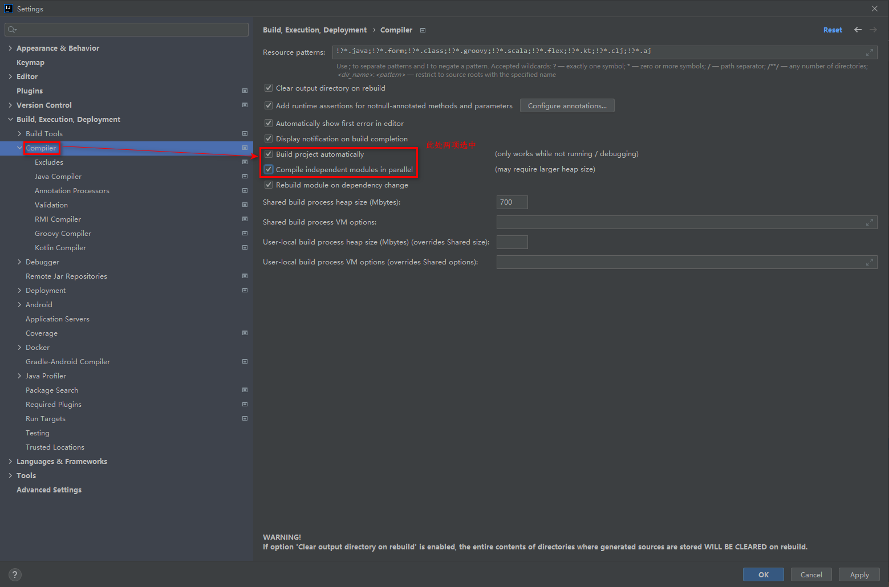The height and width of the screenshot is (587, 889).
Task: Click the project icon in the Coverage row
Action: point(245,333)
